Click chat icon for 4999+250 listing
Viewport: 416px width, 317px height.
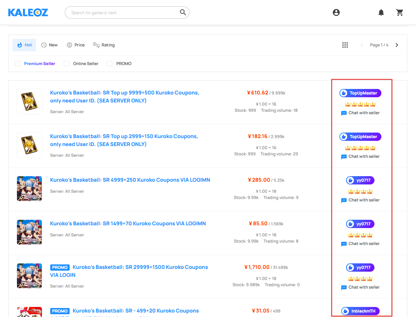click(344, 200)
